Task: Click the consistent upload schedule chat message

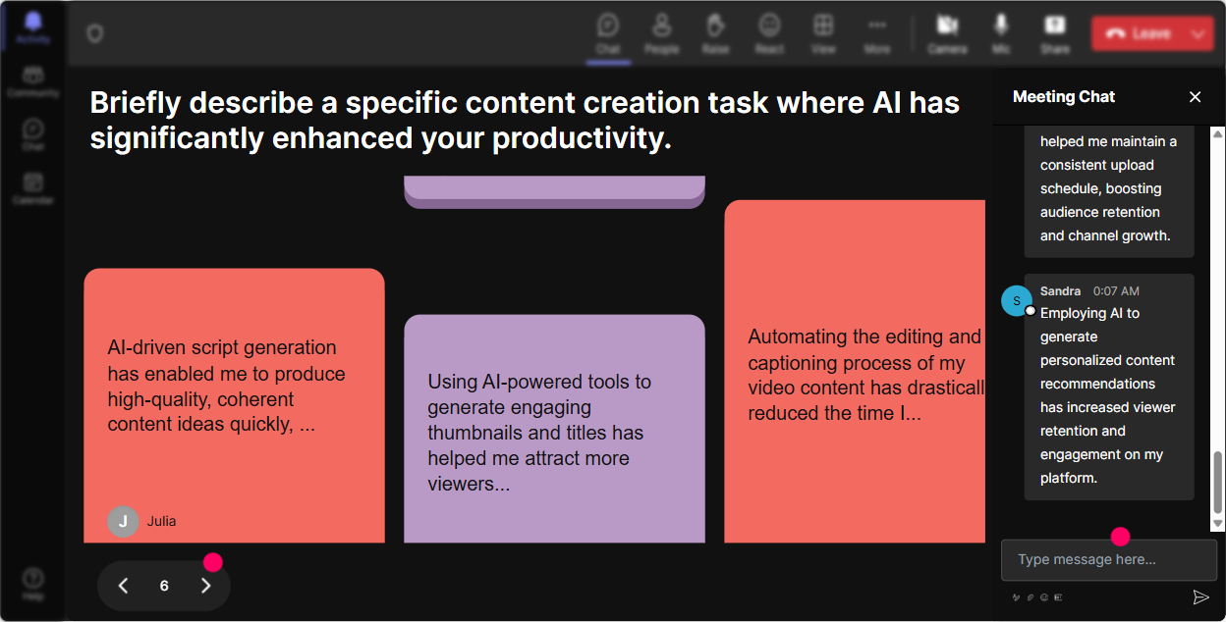Action: (1109, 190)
